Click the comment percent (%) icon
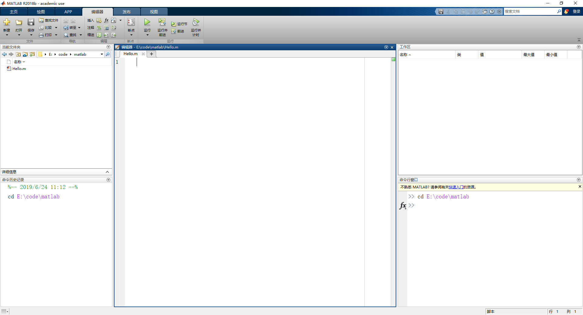 (99, 28)
